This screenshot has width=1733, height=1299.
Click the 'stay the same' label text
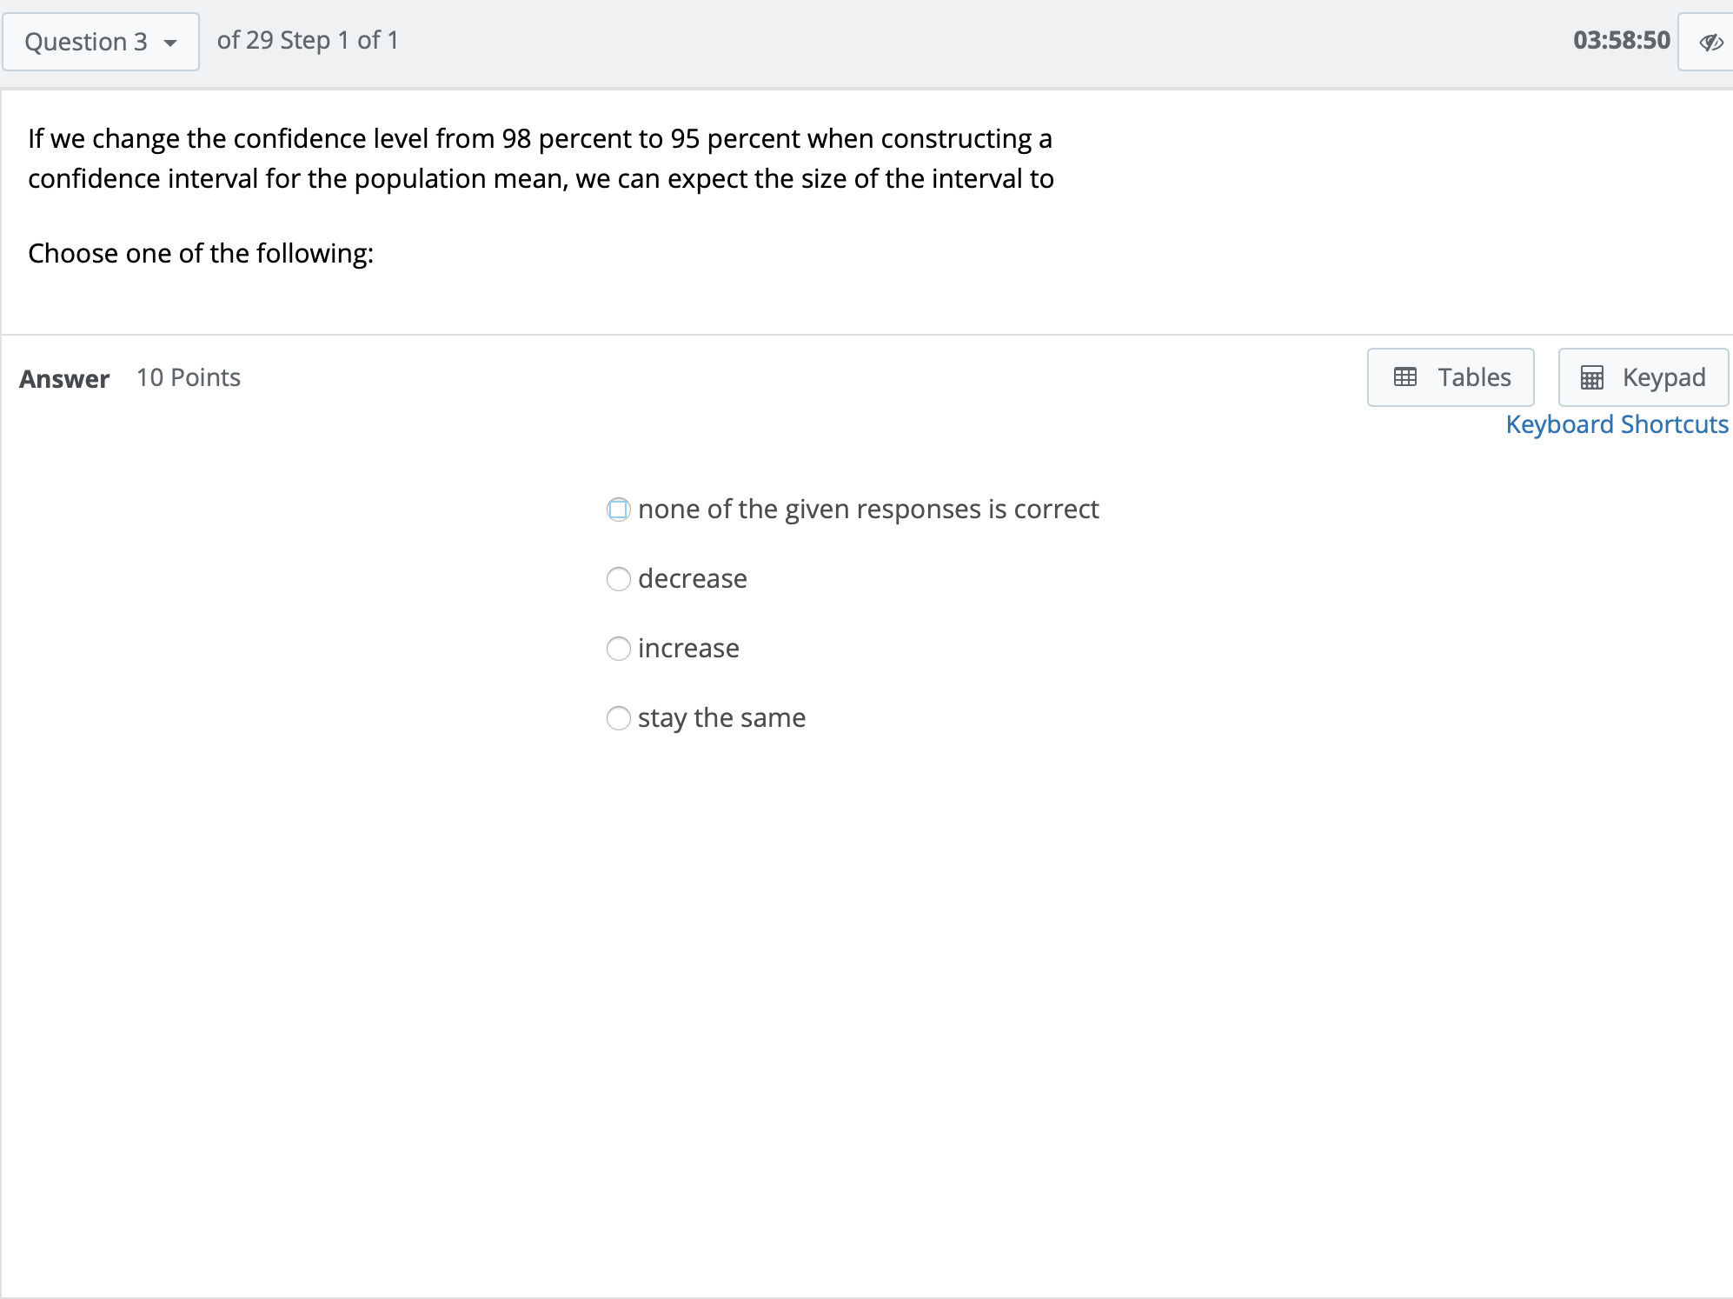(x=721, y=718)
